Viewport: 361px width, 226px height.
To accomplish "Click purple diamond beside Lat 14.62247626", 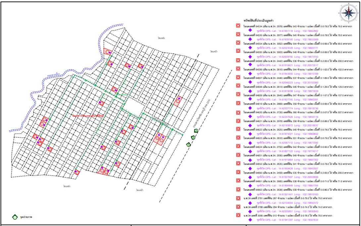I will tap(250, 116).
